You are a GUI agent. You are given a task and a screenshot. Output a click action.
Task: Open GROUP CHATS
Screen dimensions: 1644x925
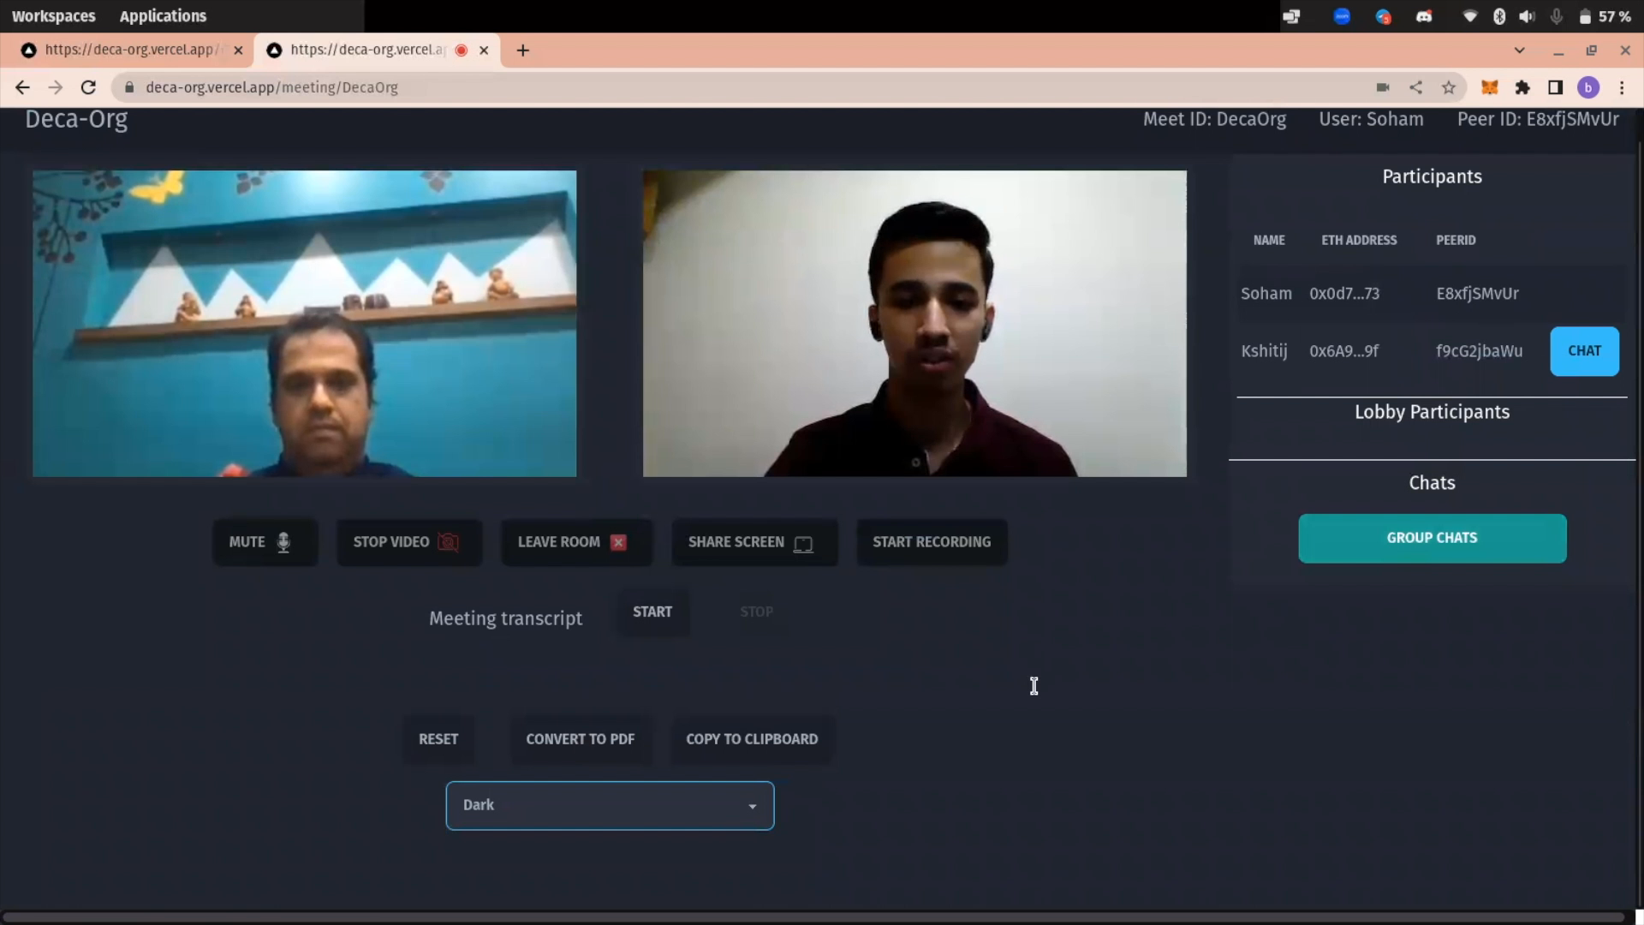[x=1432, y=538]
